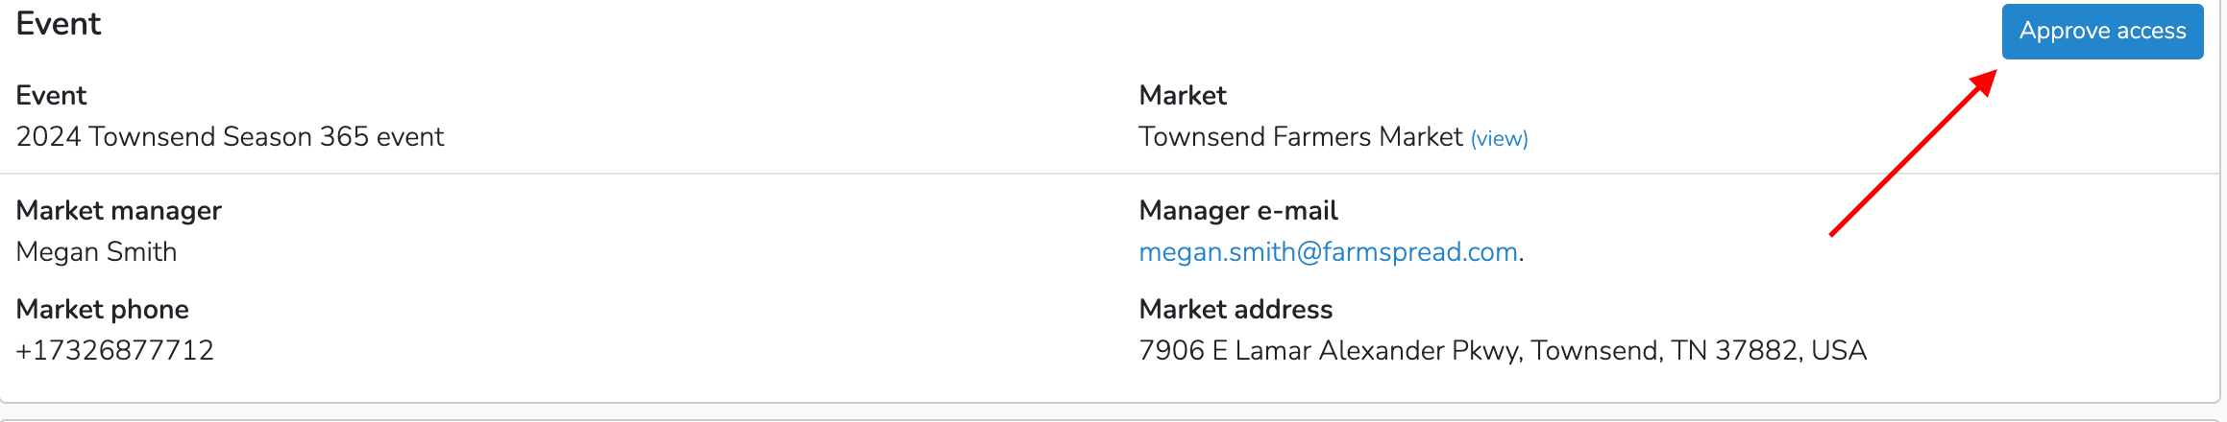Select the Event section heading
Image resolution: width=2227 pixels, height=422 pixels.
[x=59, y=23]
